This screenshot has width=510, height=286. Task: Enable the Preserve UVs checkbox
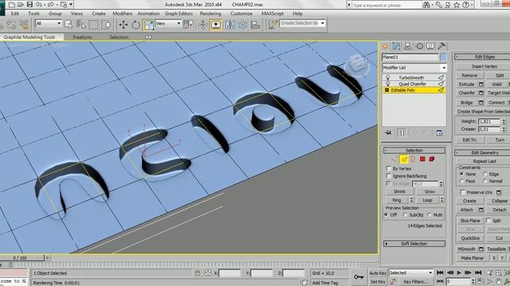click(462, 192)
